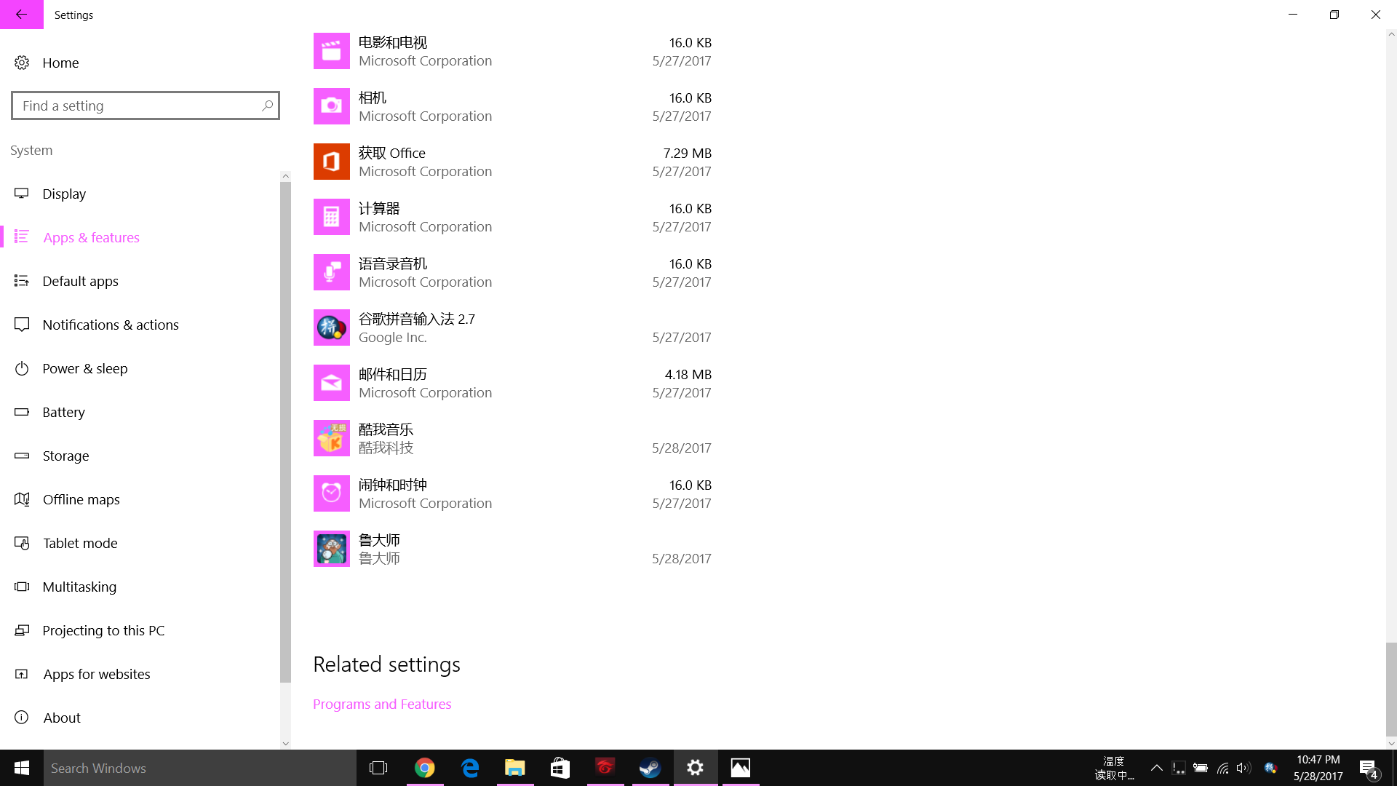Click the 闹钟和时钟 alarm app icon
This screenshot has width=1397, height=786.
click(331, 493)
